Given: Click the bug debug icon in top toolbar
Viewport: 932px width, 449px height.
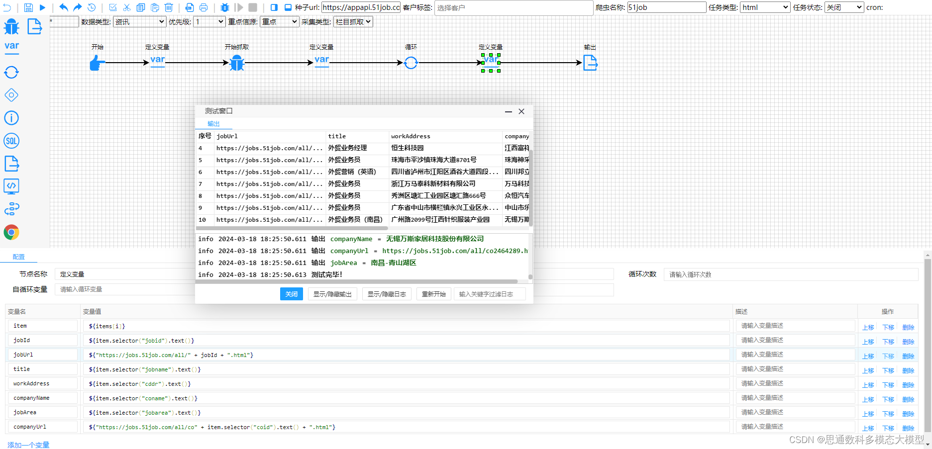Looking at the screenshot, I should point(225,7).
